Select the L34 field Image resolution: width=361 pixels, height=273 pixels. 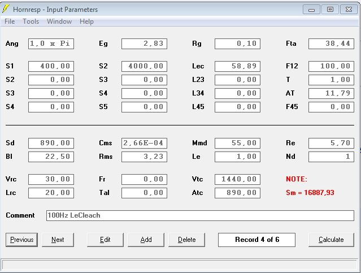(238, 93)
